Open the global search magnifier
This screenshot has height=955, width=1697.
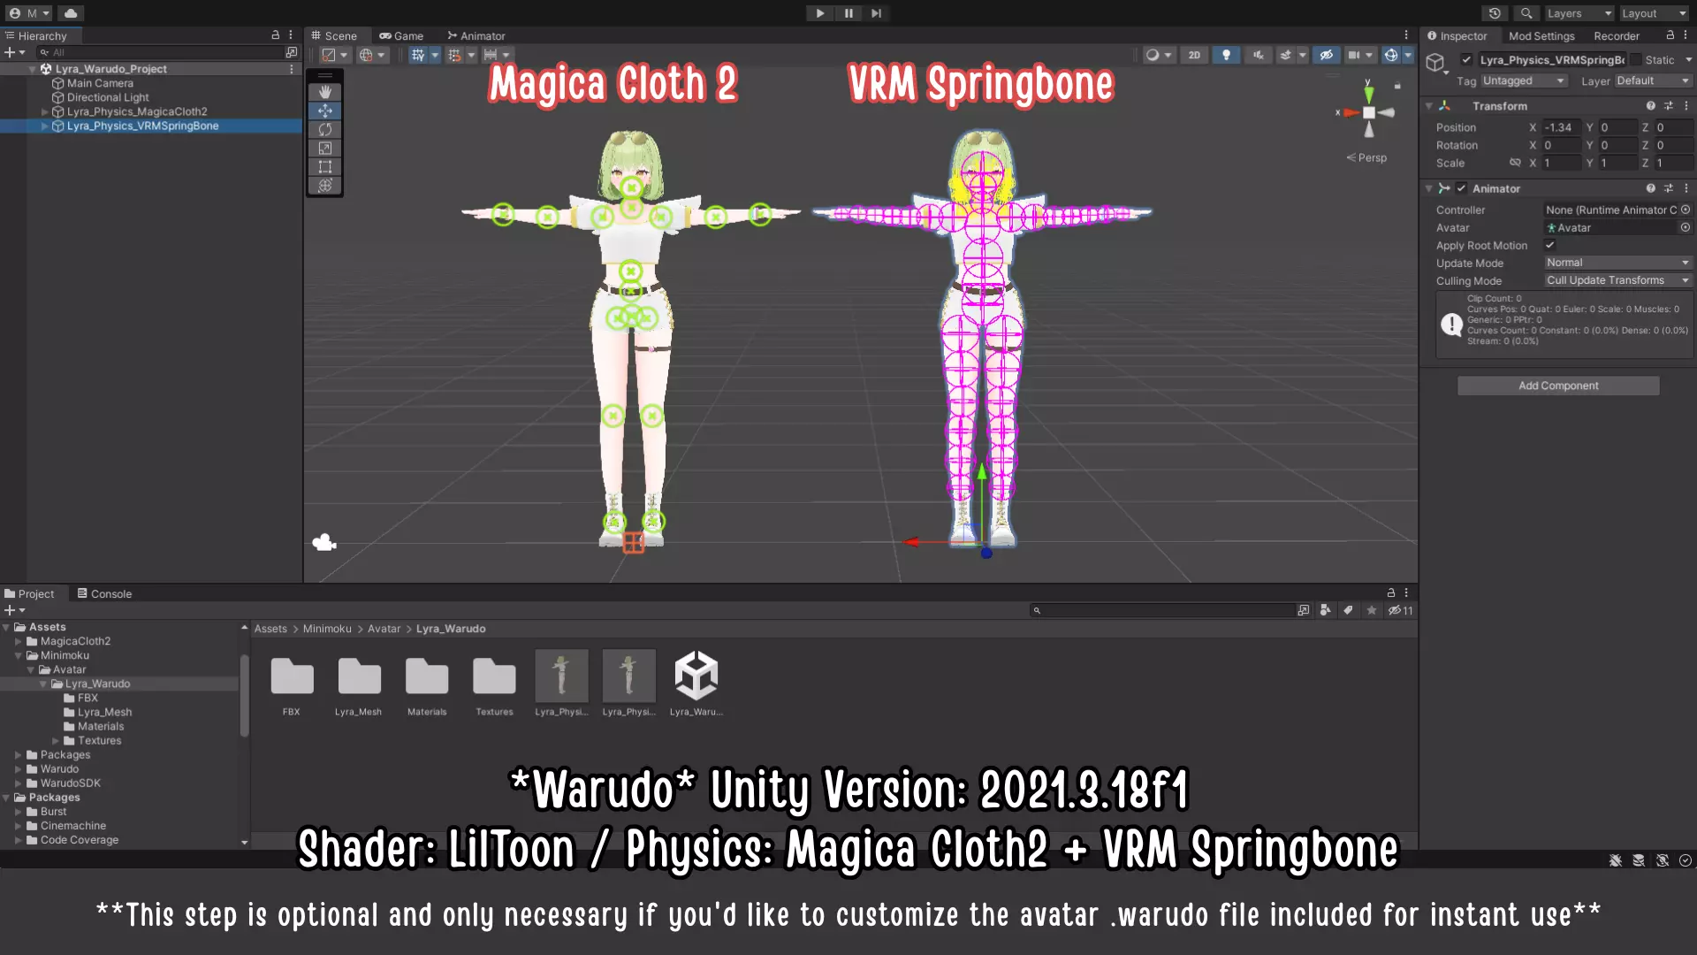tap(1526, 13)
